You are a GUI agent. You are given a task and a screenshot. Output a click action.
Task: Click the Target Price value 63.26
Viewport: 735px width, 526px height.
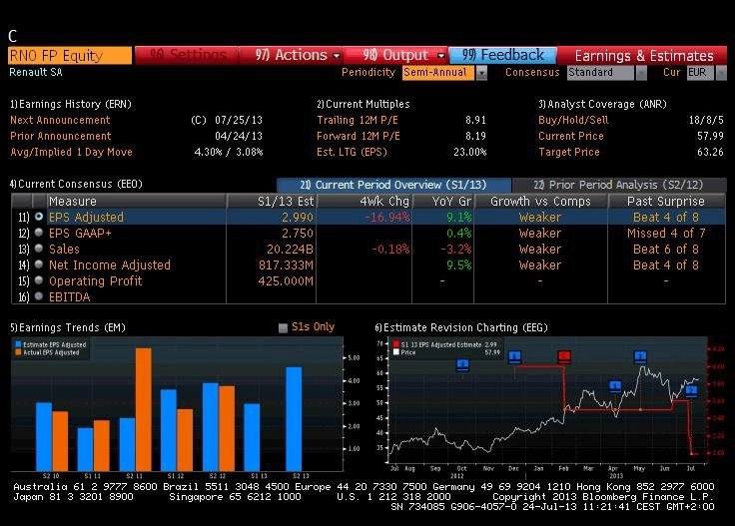710,152
